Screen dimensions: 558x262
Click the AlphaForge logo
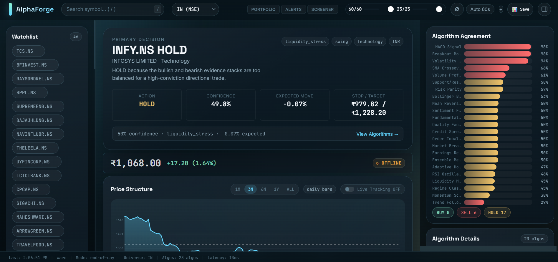pyautogui.click(x=31, y=9)
